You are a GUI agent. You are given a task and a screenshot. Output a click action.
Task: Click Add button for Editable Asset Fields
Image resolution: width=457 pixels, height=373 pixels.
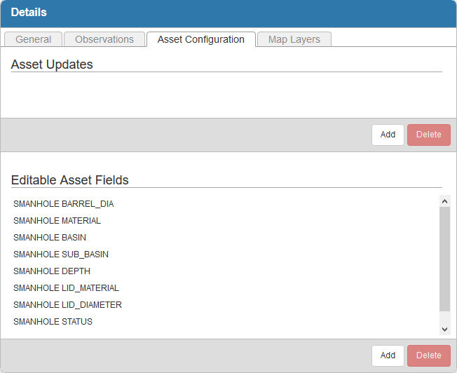coord(388,355)
